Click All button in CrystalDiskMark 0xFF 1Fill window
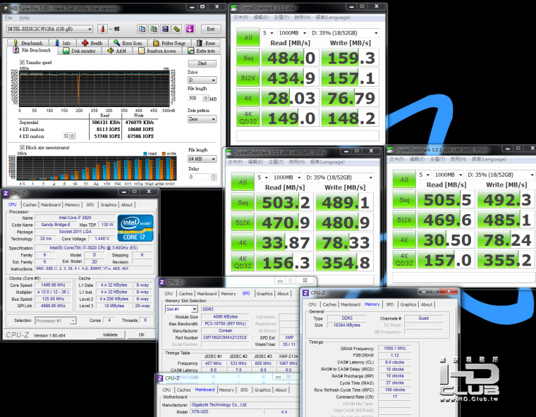536x417 pixels. [x=243, y=182]
